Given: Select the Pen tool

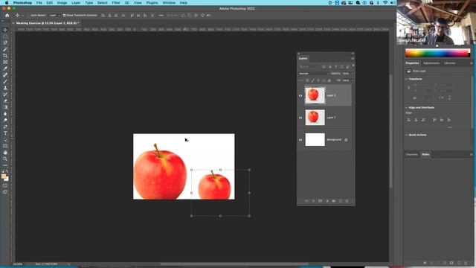Looking at the screenshot, I should coord(5,127).
